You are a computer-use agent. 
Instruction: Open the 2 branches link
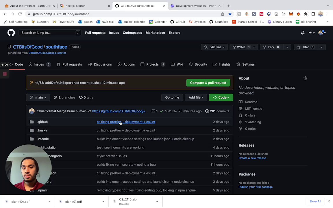[x=64, y=97]
